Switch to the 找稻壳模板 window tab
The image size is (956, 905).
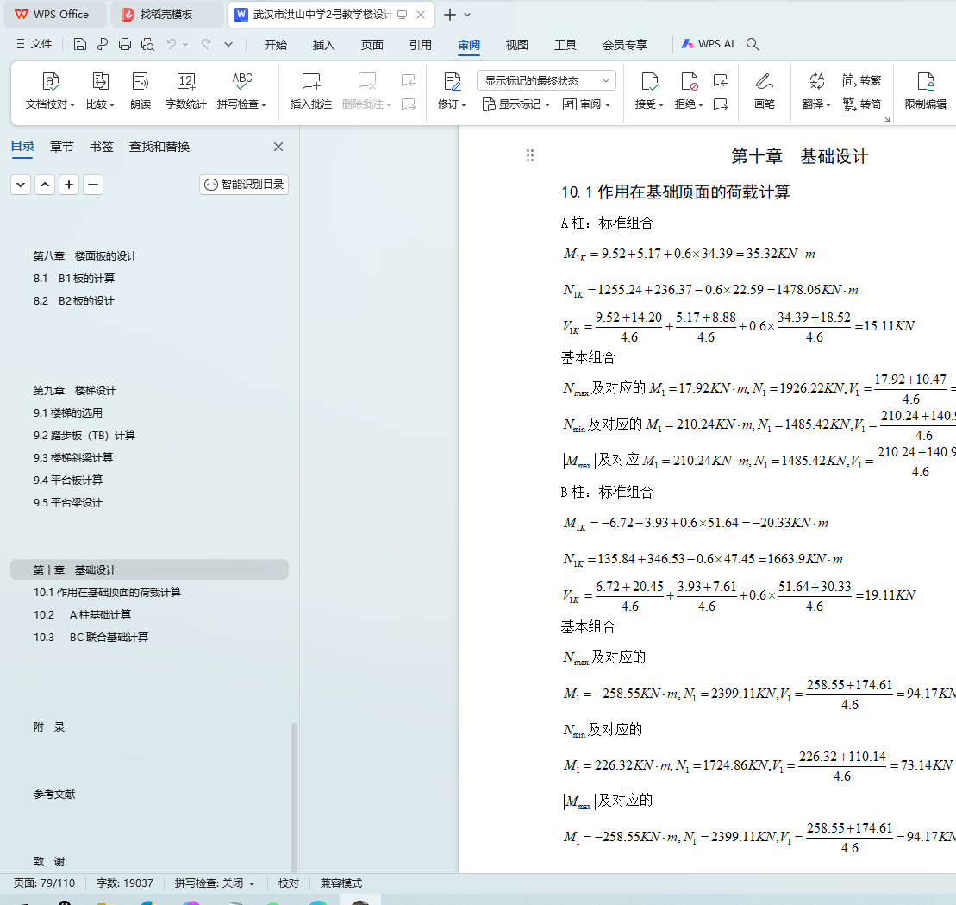click(166, 15)
